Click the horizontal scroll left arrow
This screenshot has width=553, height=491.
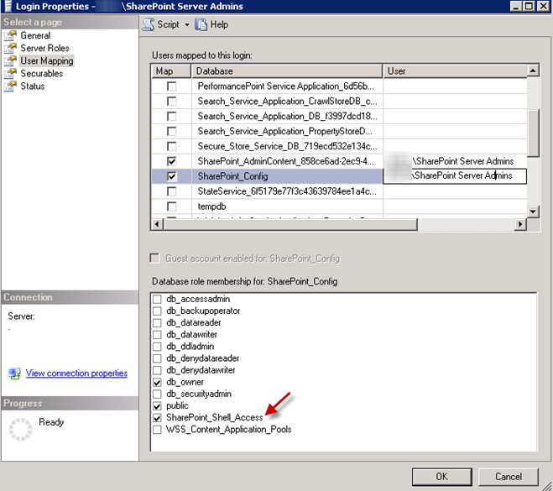157,224
